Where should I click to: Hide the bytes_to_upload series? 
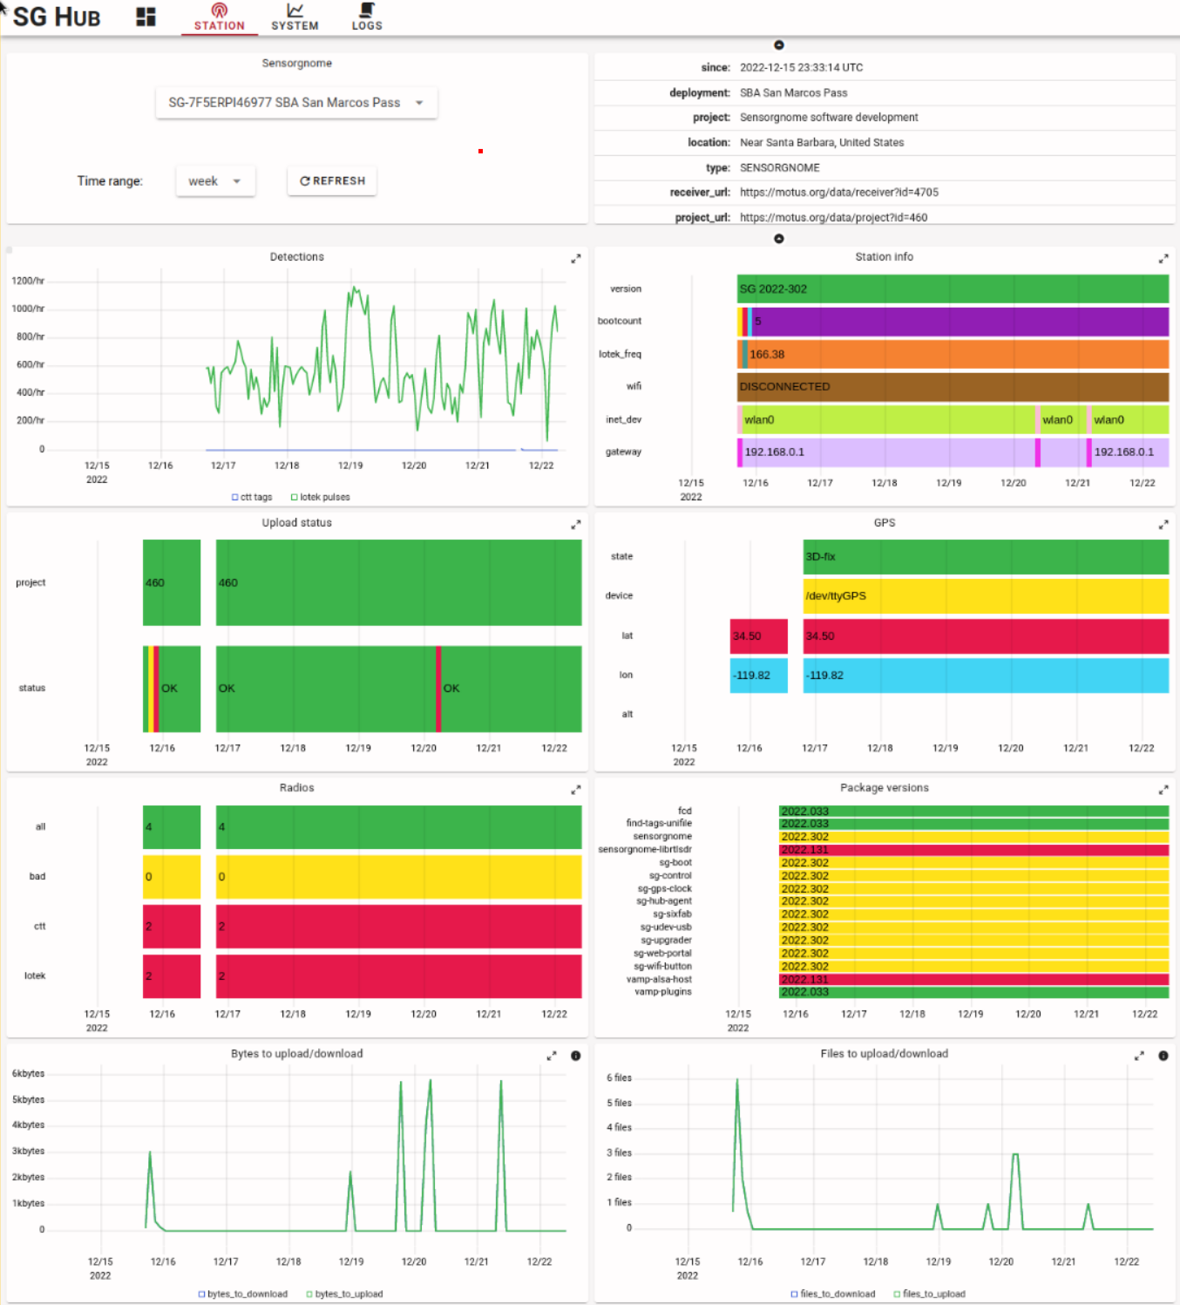(344, 1294)
